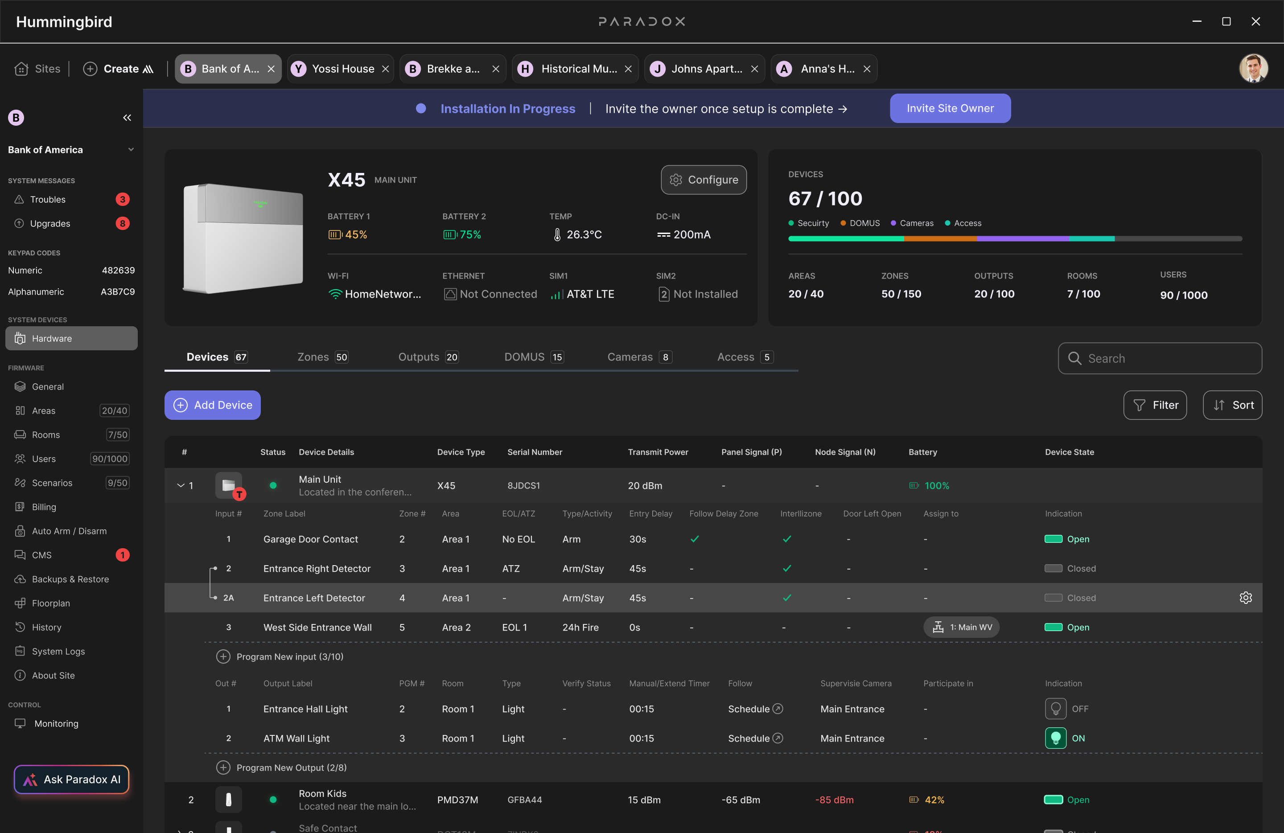Screen dimensions: 1284x833
Task: Select Hardware in system devices
Action: pos(71,338)
